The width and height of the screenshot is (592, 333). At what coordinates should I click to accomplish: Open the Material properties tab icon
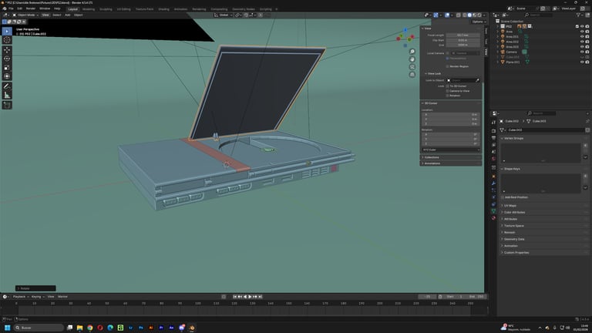493,218
